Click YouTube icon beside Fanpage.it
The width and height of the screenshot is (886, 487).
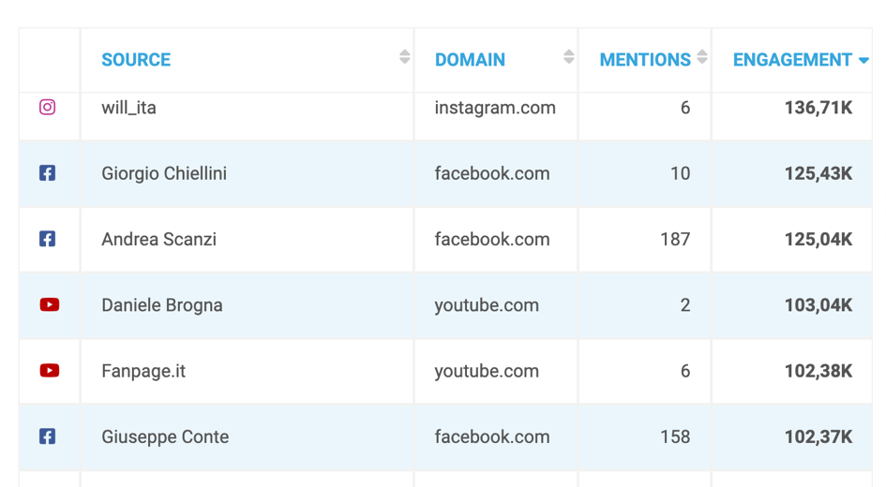50,371
